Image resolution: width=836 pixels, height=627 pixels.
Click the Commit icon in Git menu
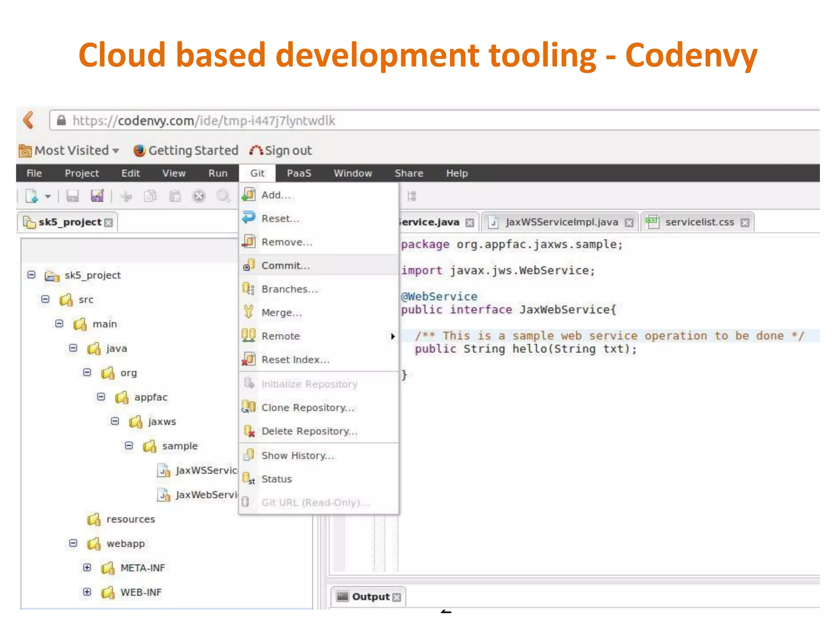(x=249, y=265)
